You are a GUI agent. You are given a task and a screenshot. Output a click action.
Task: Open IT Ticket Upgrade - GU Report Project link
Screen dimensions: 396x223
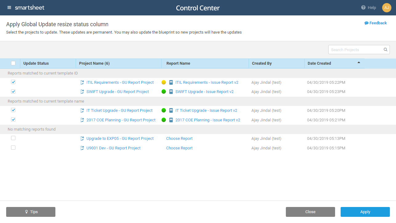[x=119, y=111]
